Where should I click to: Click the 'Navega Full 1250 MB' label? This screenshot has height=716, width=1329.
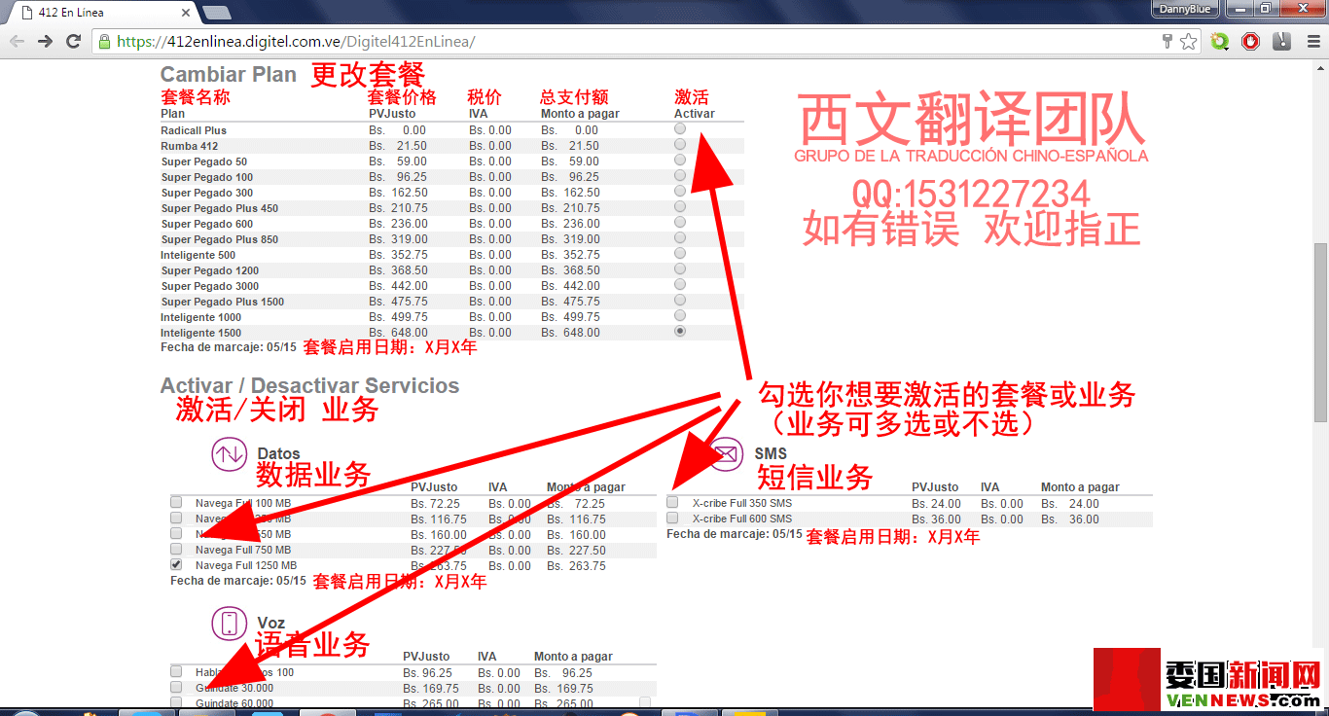click(x=246, y=565)
